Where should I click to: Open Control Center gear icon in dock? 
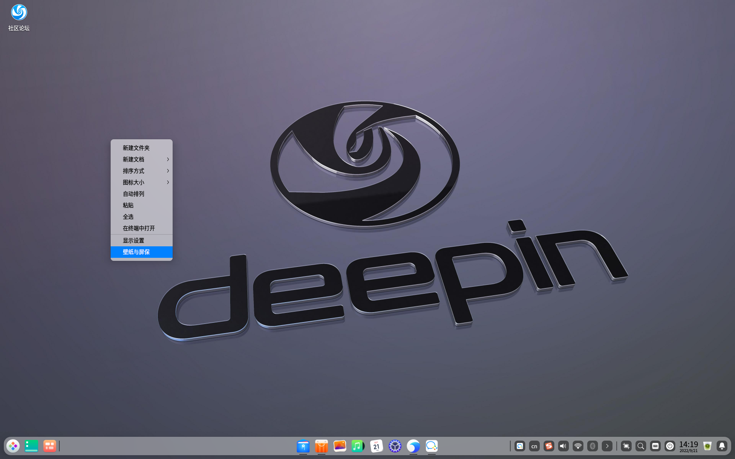pyautogui.click(x=395, y=446)
